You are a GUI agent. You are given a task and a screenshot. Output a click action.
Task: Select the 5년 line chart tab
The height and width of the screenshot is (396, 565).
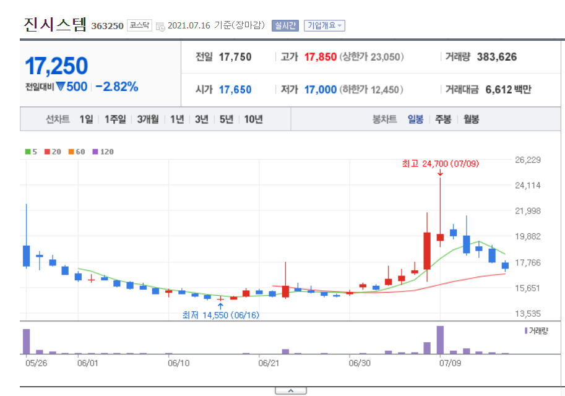[226, 119]
